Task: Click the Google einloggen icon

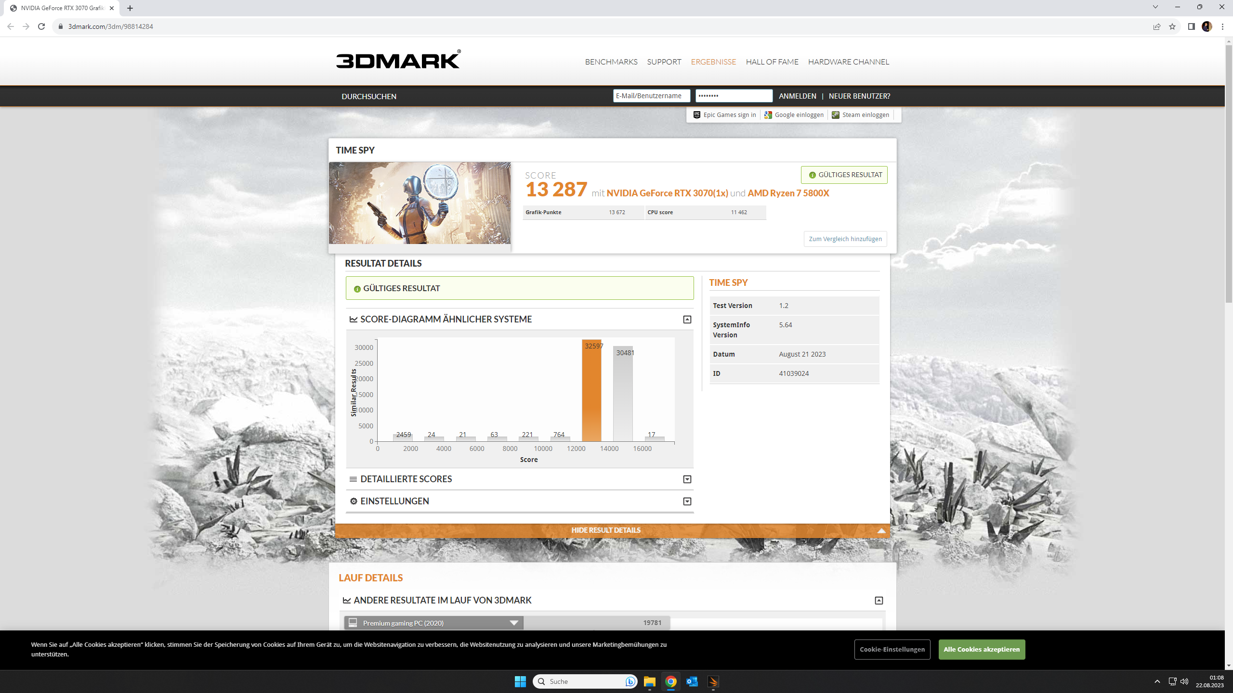Action: (x=768, y=115)
